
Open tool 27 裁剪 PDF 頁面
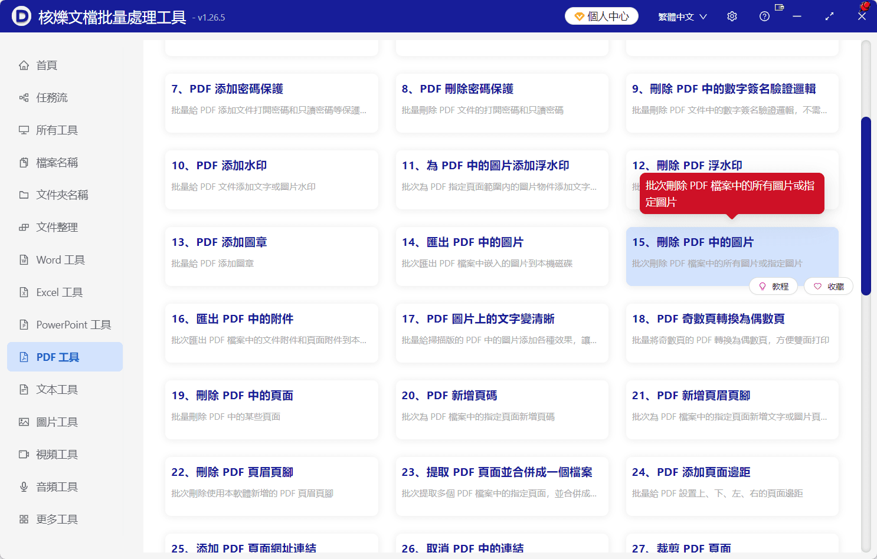(x=732, y=544)
